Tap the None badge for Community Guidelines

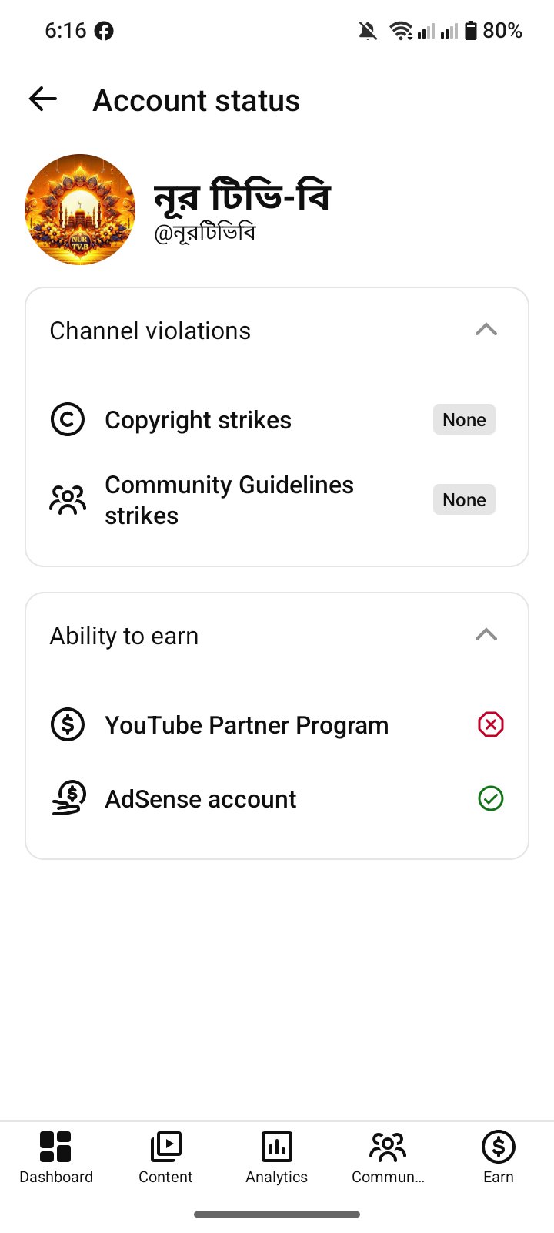[464, 499]
